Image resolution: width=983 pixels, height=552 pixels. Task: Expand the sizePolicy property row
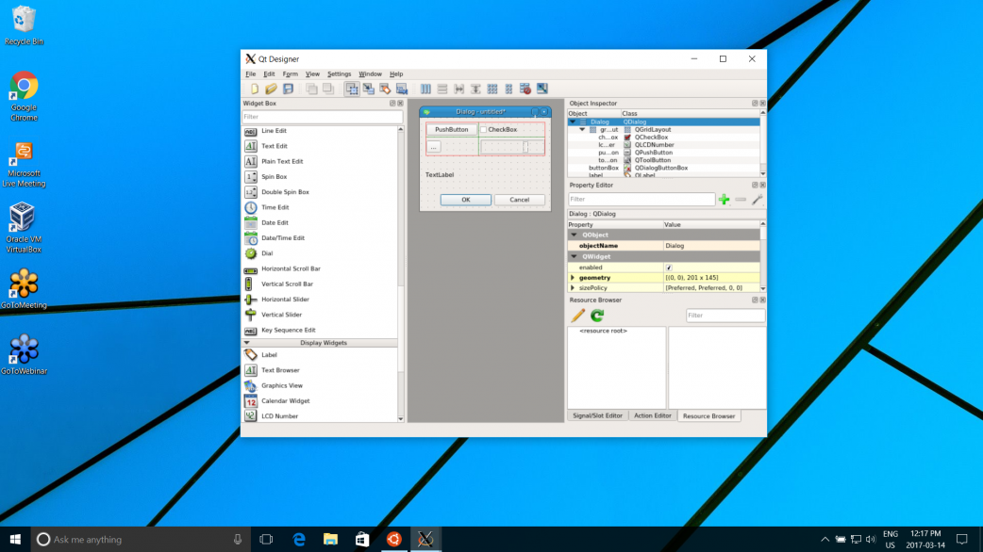573,288
